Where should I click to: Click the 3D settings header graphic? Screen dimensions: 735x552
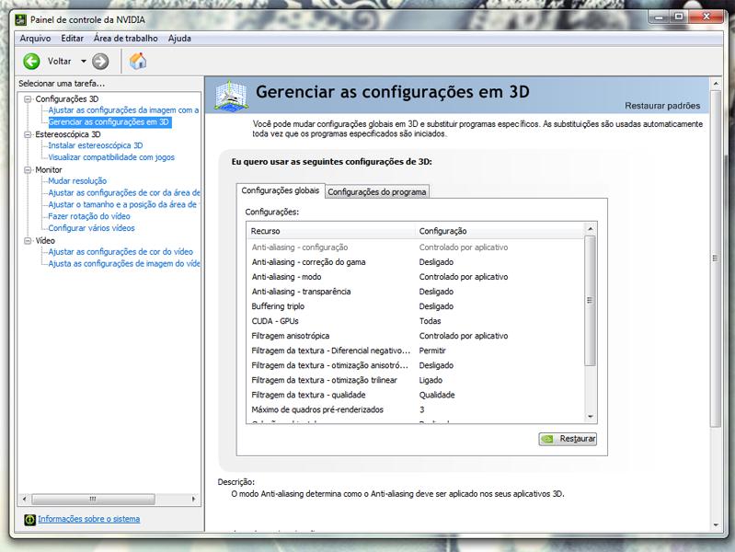231,96
